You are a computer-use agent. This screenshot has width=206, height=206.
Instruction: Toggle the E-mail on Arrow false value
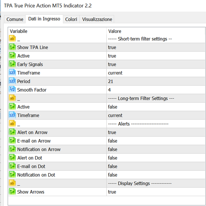tap(112, 141)
